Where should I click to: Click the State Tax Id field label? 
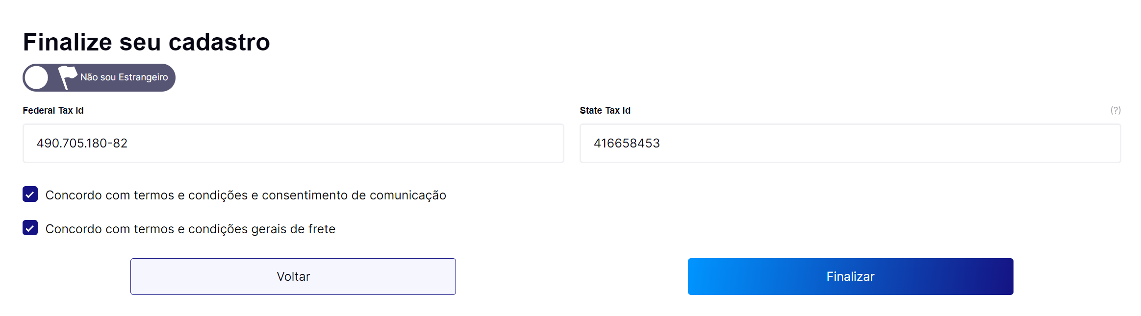(x=605, y=111)
